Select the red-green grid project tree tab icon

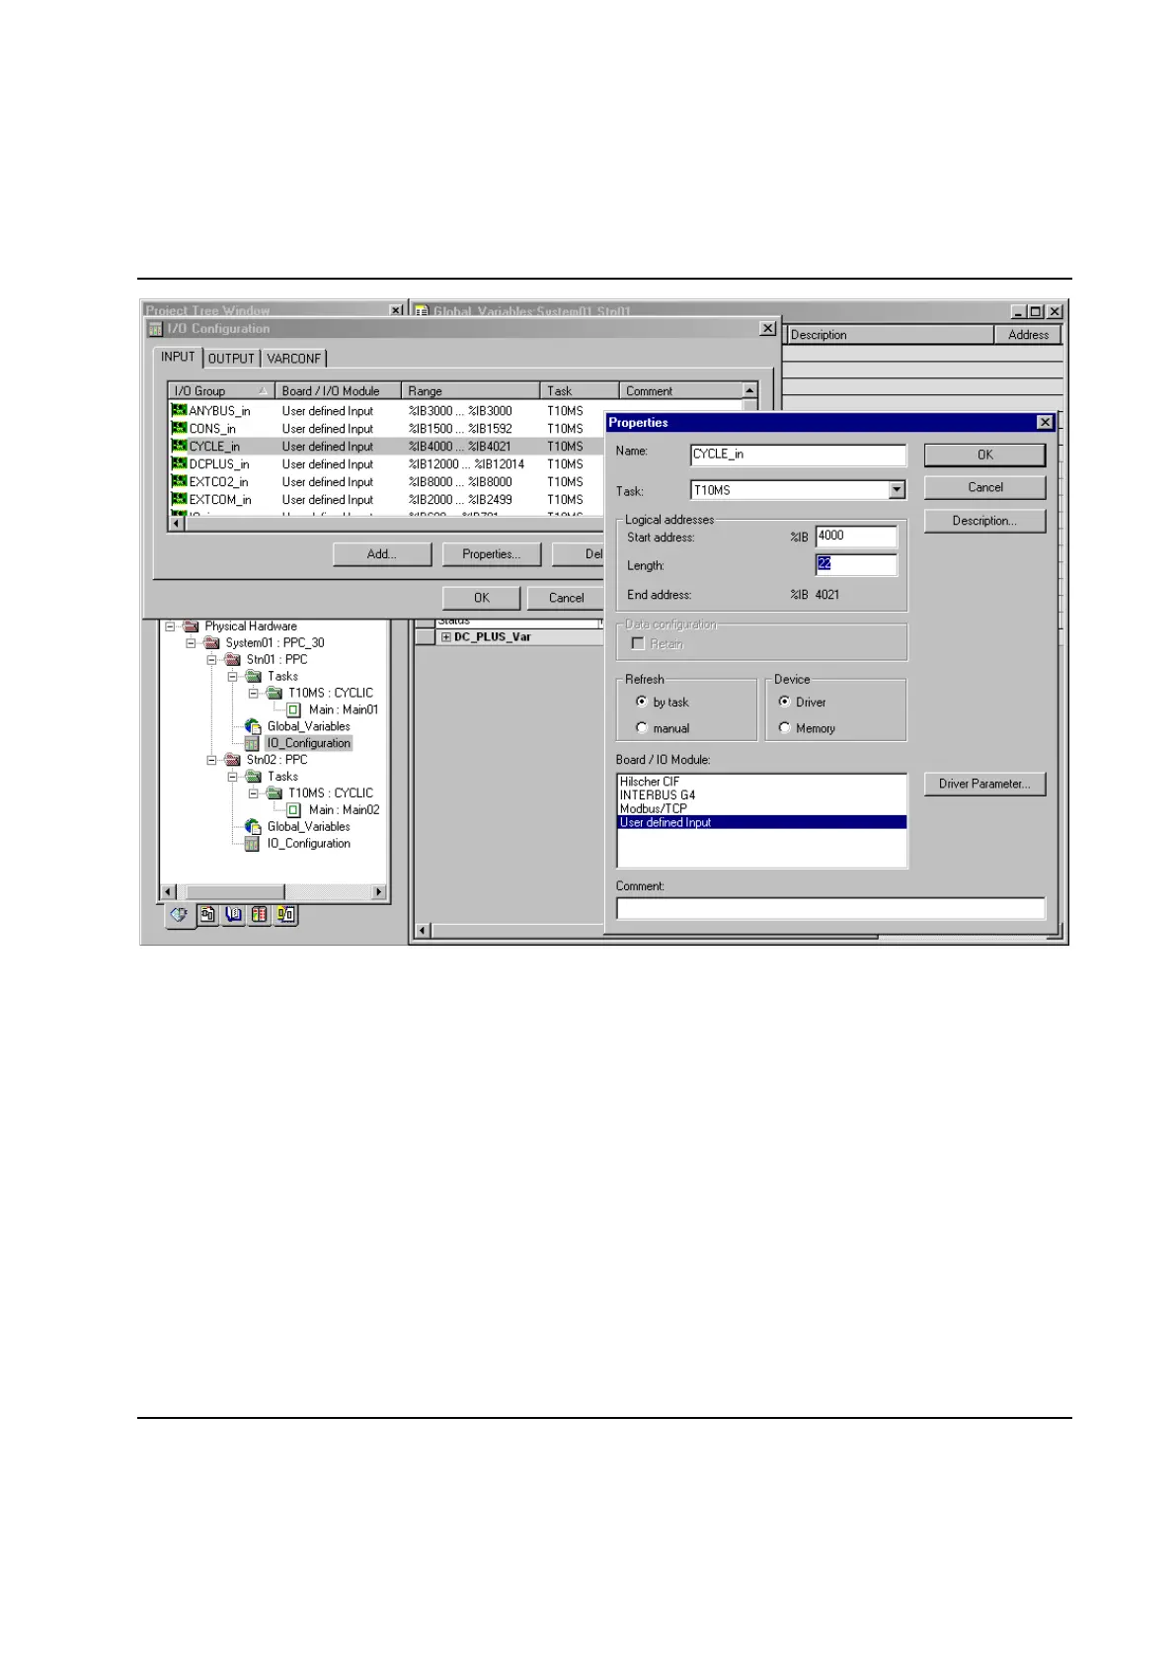pyautogui.click(x=259, y=915)
